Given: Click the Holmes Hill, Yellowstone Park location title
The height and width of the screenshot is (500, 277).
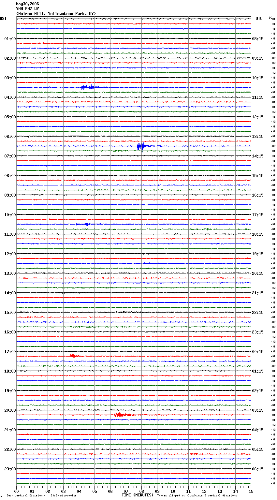Looking at the screenshot, I should point(56,14).
